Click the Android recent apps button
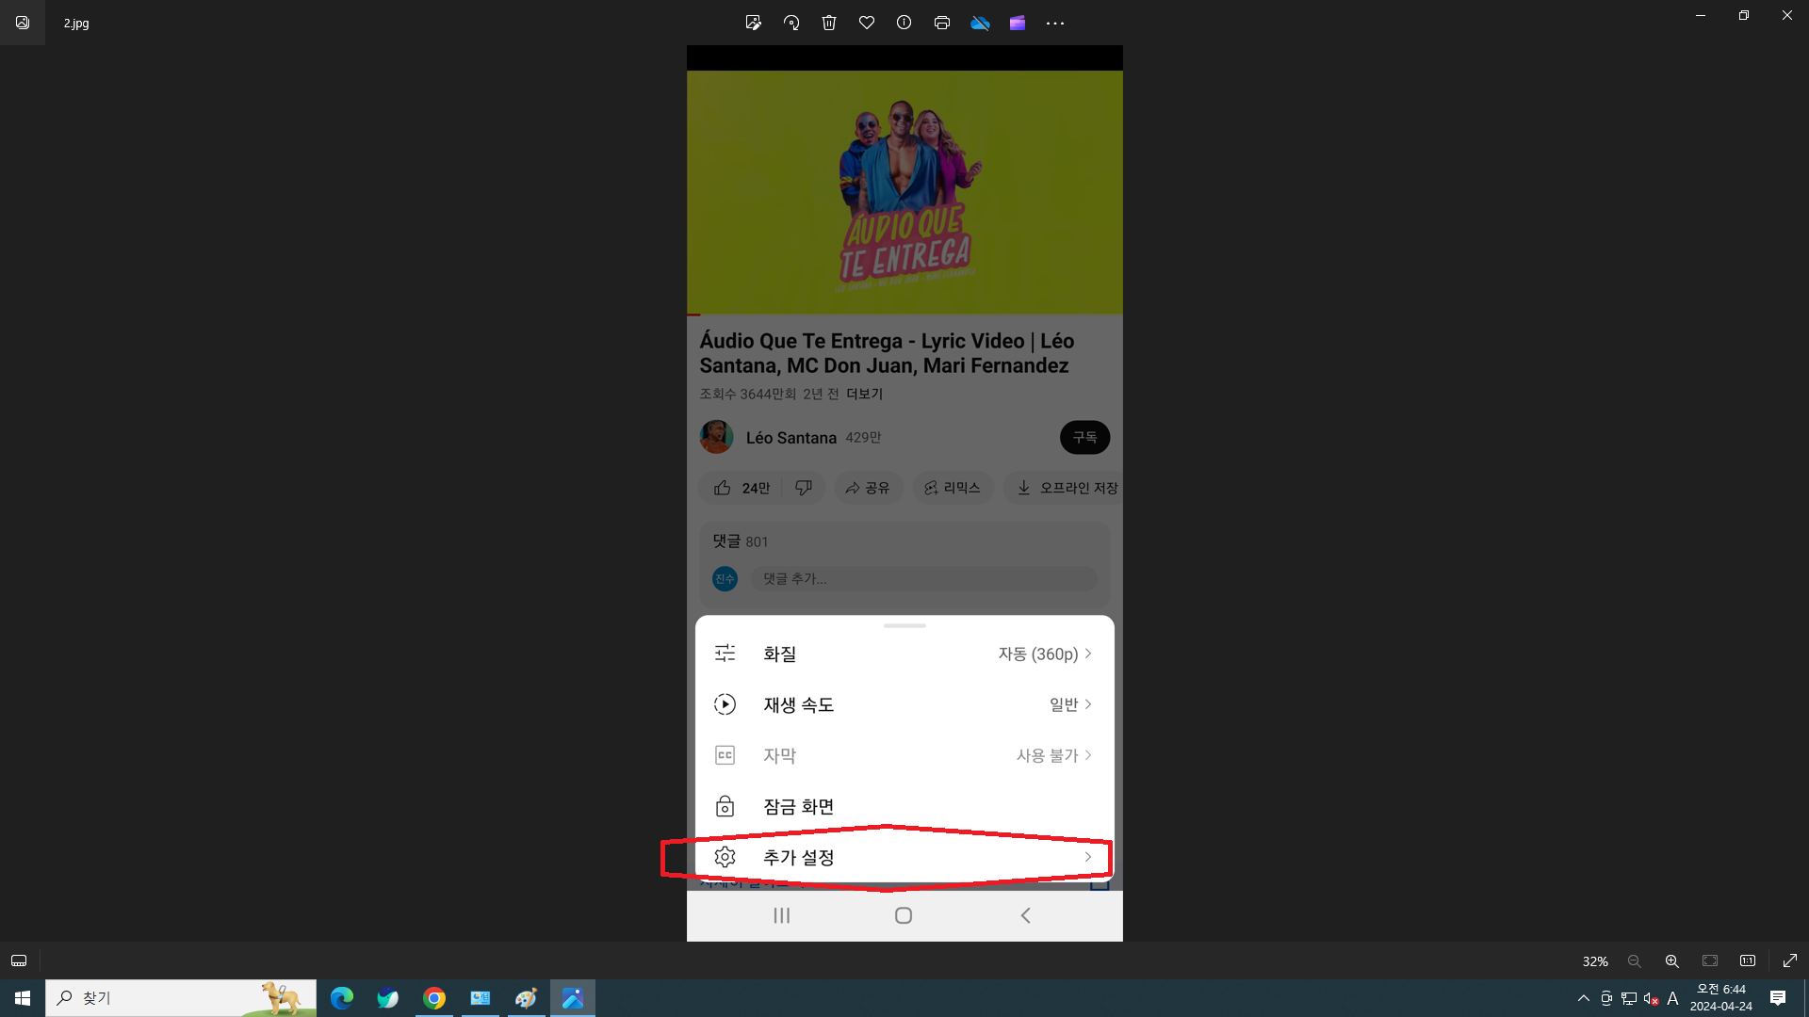Screen dimensions: 1809x1017 point(782,915)
